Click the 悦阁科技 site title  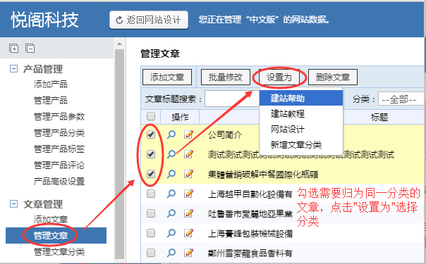(x=45, y=20)
